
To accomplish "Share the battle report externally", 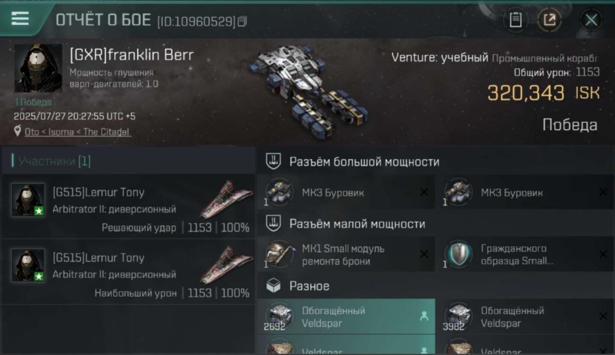I will click(549, 20).
